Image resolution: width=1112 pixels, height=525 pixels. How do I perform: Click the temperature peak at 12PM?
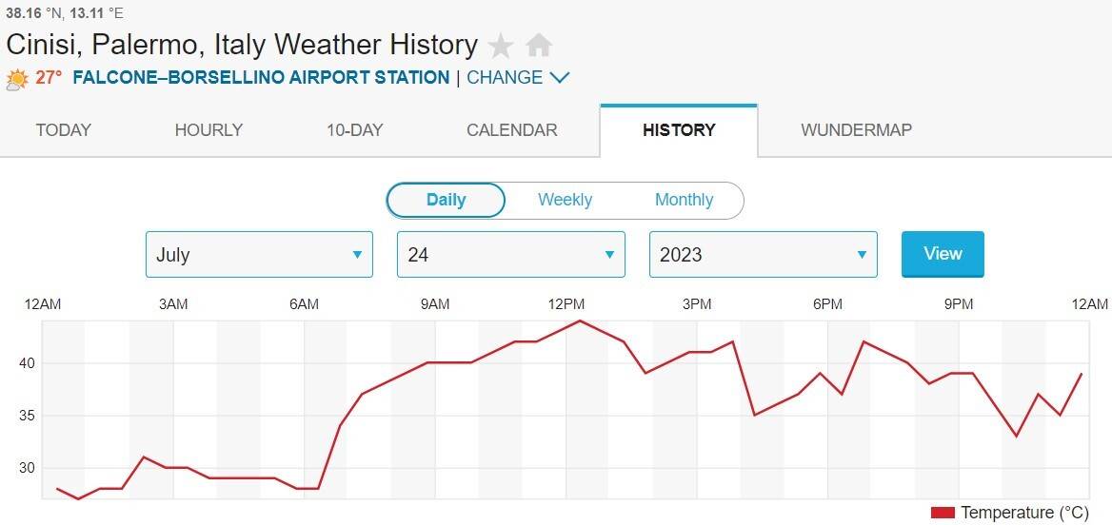pyautogui.click(x=580, y=321)
